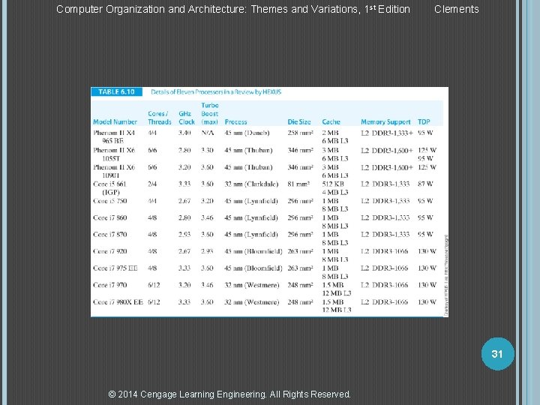Click the Turbo Boost (max) column header
Image resolution: width=540 pixels, height=405 pixels.
pyautogui.click(x=210, y=114)
